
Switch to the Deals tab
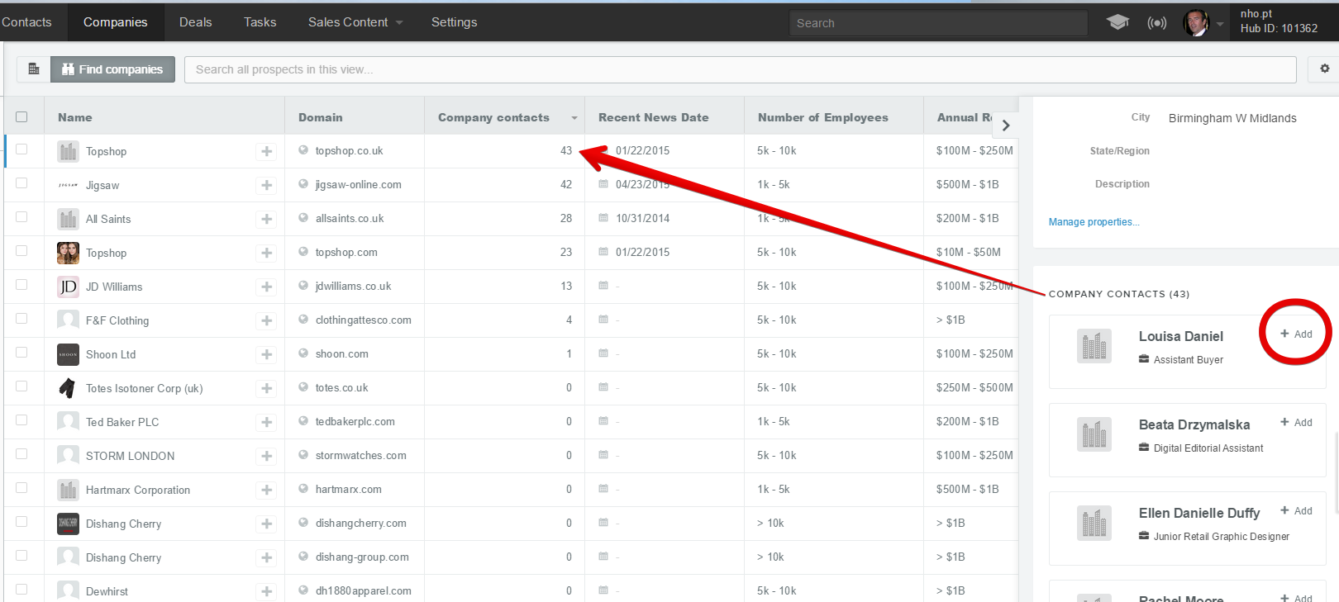tap(195, 22)
